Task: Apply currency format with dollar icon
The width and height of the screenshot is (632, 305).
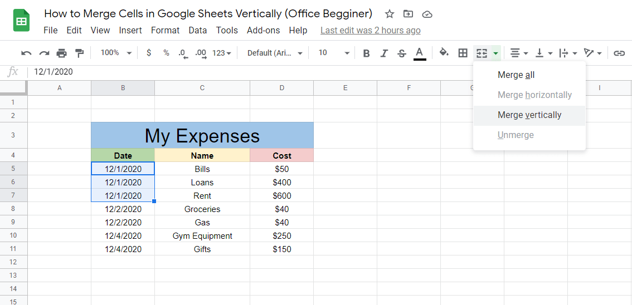Action: click(x=149, y=53)
